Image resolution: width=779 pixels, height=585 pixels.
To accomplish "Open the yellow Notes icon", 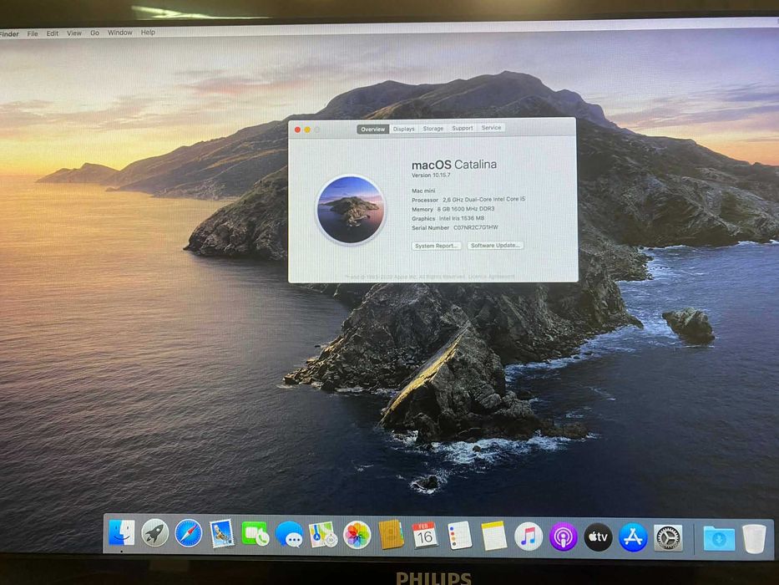I will 493,536.
